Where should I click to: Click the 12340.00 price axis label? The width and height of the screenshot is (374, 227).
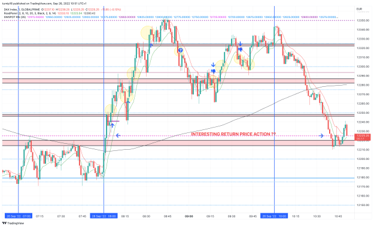363,30
